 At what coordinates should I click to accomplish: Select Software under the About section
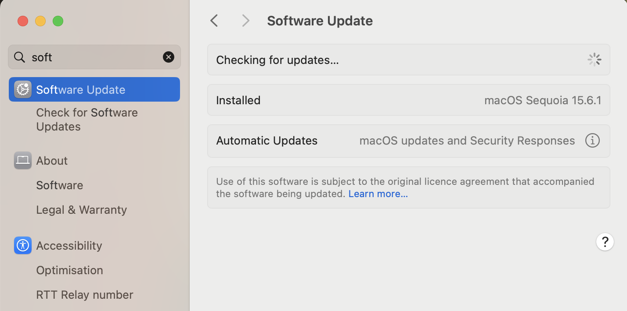(x=60, y=185)
